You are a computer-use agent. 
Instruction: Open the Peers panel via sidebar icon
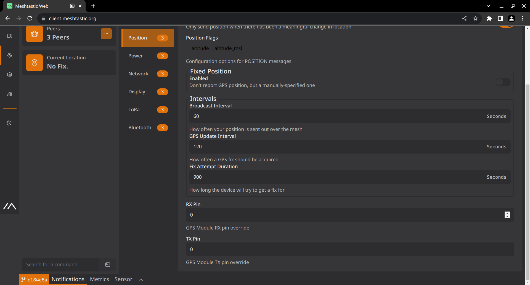(x=10, y=94)
